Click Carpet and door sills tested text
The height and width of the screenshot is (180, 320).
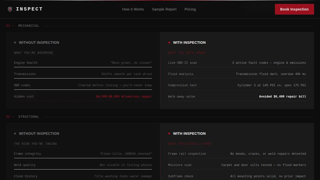(x=263, y=165)
